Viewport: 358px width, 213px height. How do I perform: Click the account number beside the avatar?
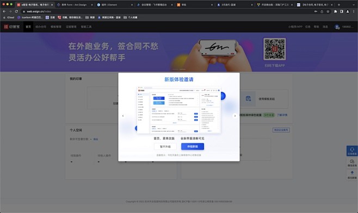coord(348,27)
